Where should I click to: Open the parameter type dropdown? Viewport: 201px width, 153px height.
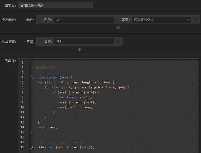click(162, 20)
